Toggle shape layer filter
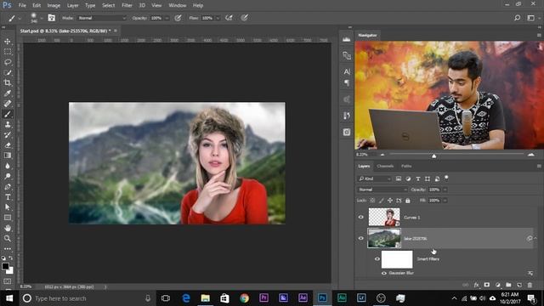The width and height of the screenshot is (544, 306). [x=428, y=178]
